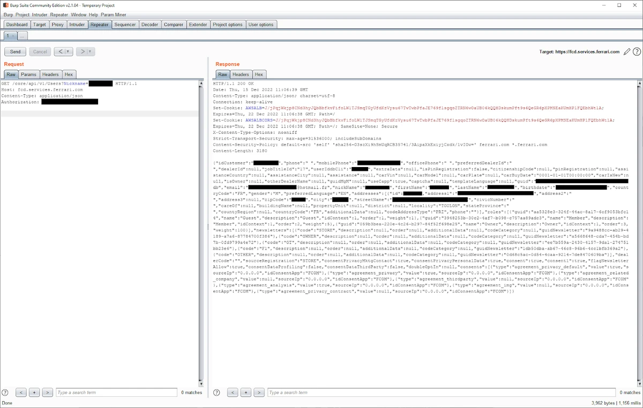Open the Decoder tab
This screenshot has height=408, width=643.
[x=149, y=25]
